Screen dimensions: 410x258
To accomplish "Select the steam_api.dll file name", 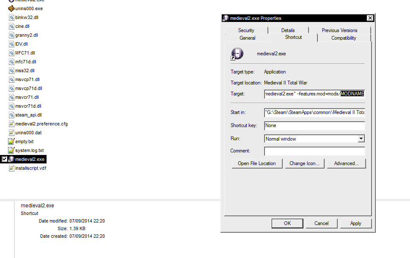I will point(28,115).
